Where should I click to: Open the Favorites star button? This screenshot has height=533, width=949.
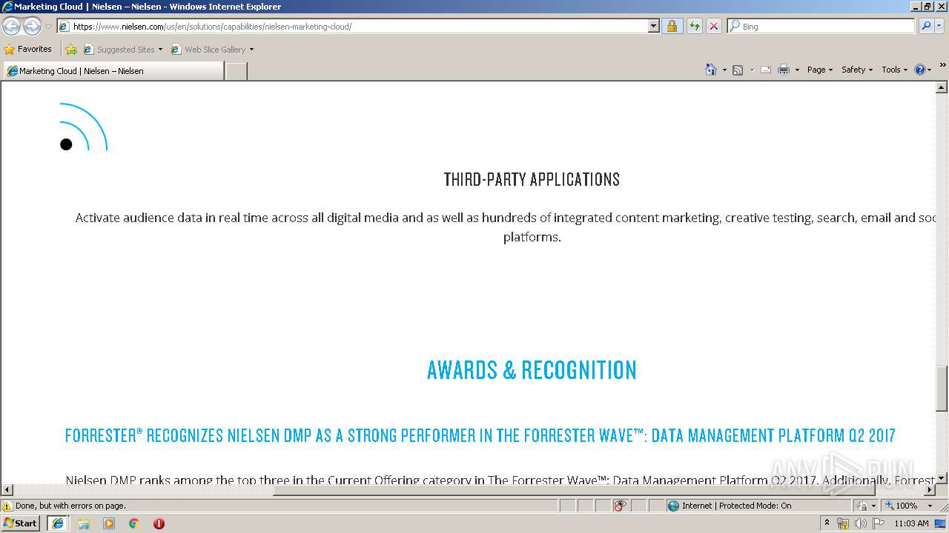tap(28, 50)
